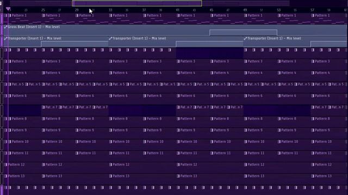
Task: Select Pattern 9 clip label at bar 33
Action: pos(120,130)
